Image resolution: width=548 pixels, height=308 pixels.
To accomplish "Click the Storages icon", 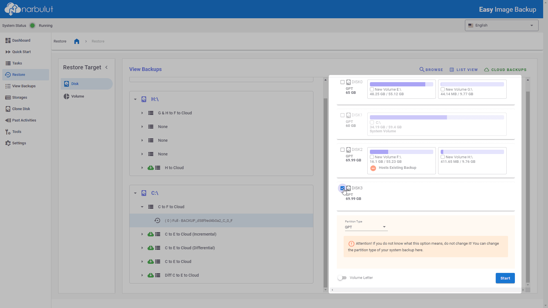I will 8,98.
